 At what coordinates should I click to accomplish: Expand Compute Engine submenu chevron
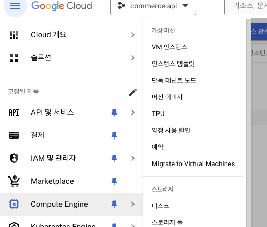coord(133,204)
